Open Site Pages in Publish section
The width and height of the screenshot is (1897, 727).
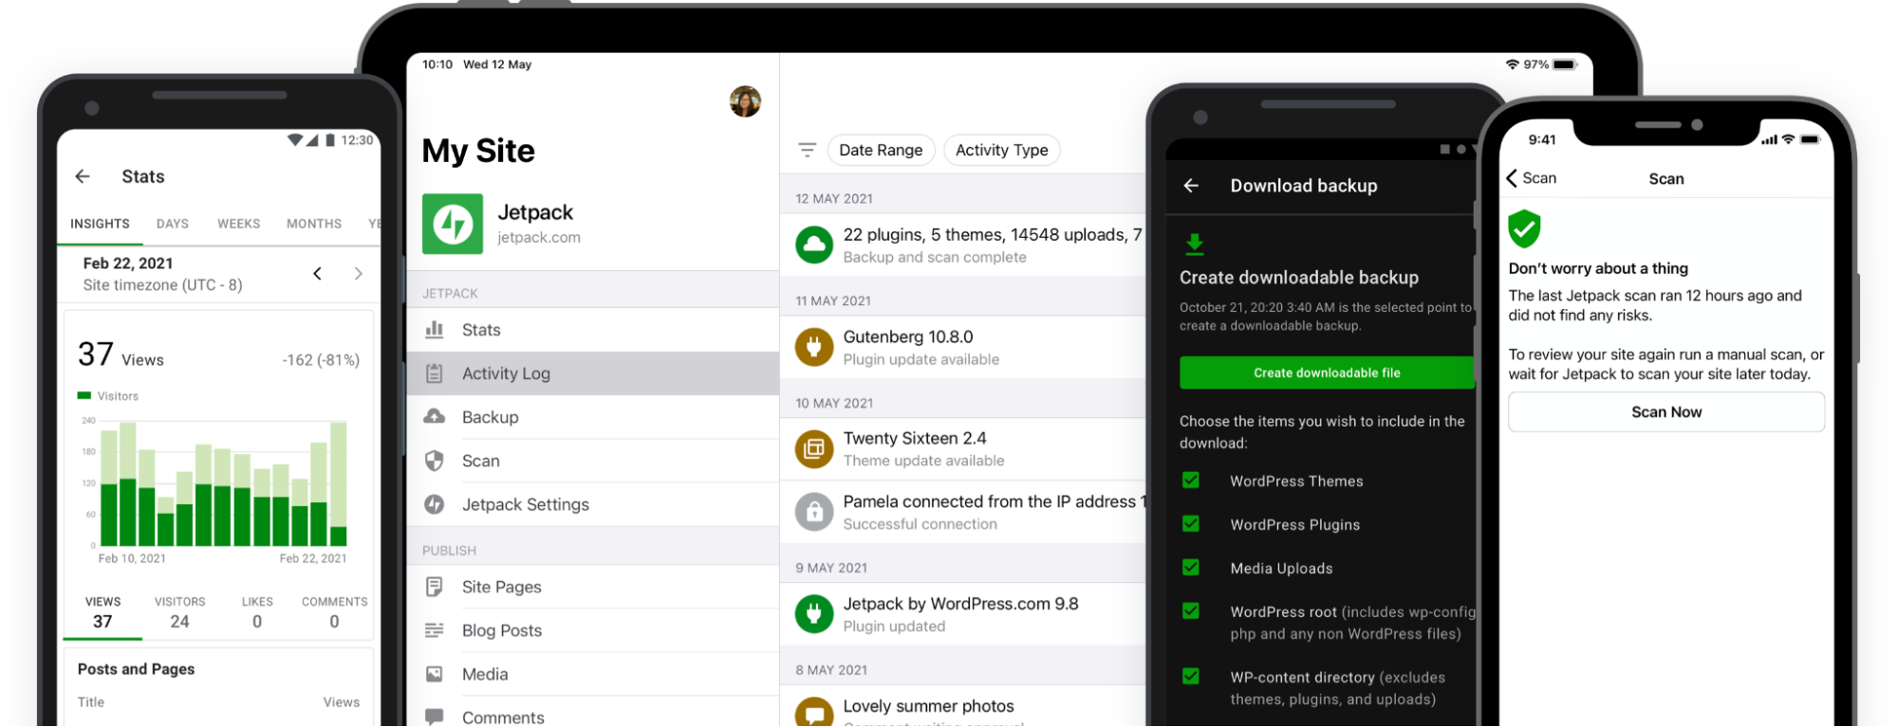[x=593, y=587]
